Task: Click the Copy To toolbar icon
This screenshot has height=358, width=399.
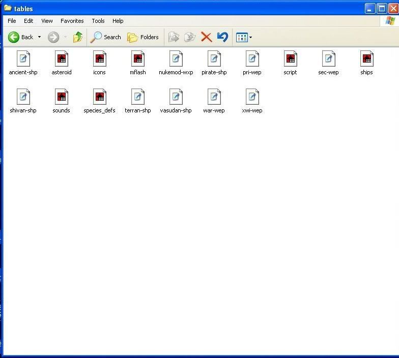Action: (x=190, y=37)
